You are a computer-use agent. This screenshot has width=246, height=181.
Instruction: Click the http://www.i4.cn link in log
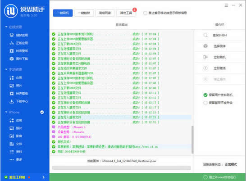pyautogui.click(x=146, y=147)
